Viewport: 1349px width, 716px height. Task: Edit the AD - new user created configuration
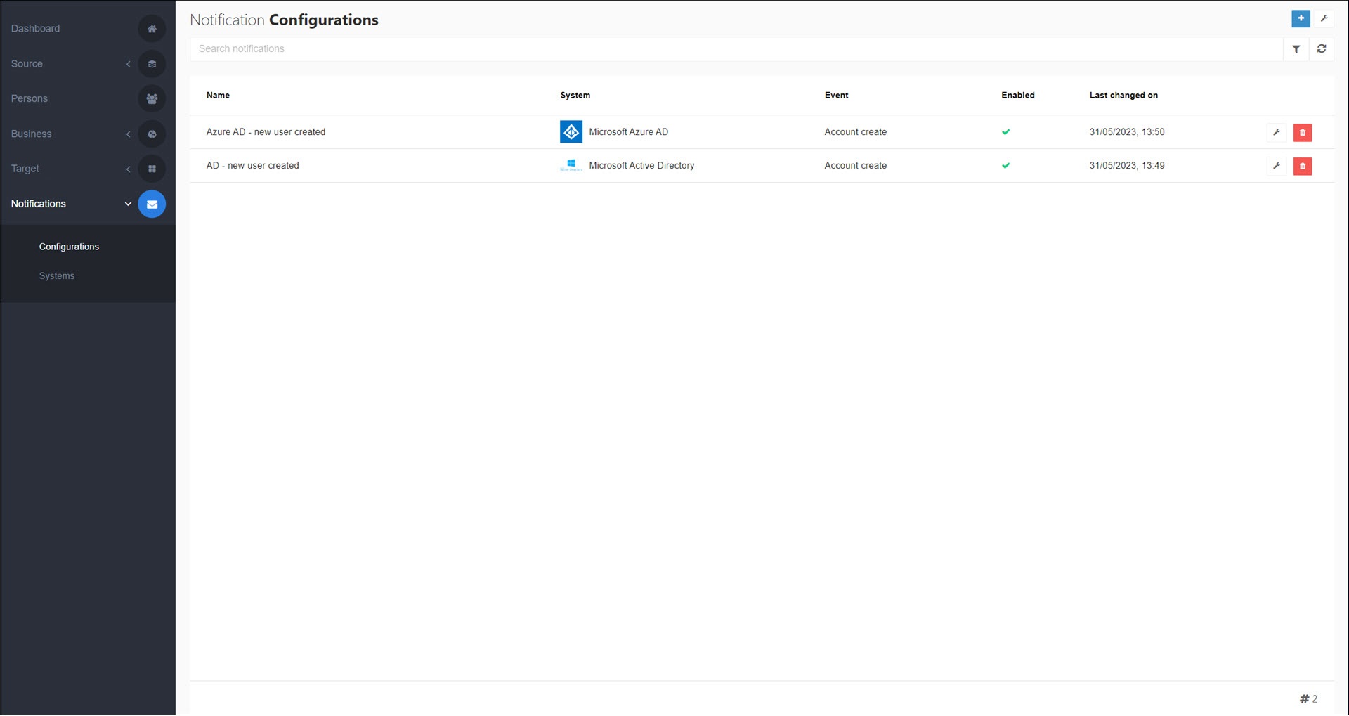coord(1277,166)
